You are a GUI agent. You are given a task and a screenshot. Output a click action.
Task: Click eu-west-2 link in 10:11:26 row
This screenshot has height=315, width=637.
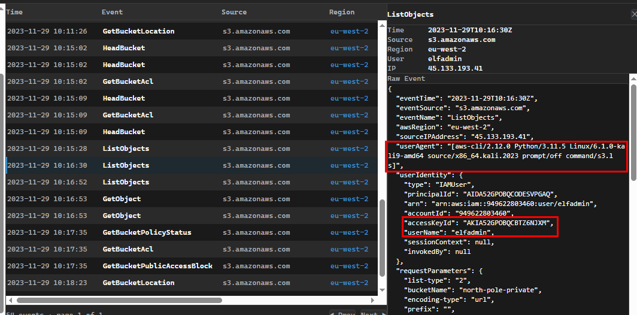349,31
